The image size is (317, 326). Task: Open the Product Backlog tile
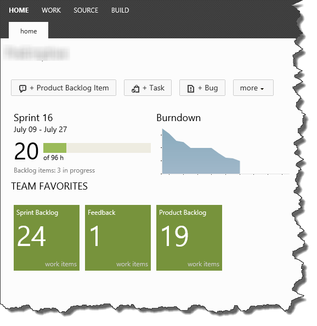click(x=189, y=238)
